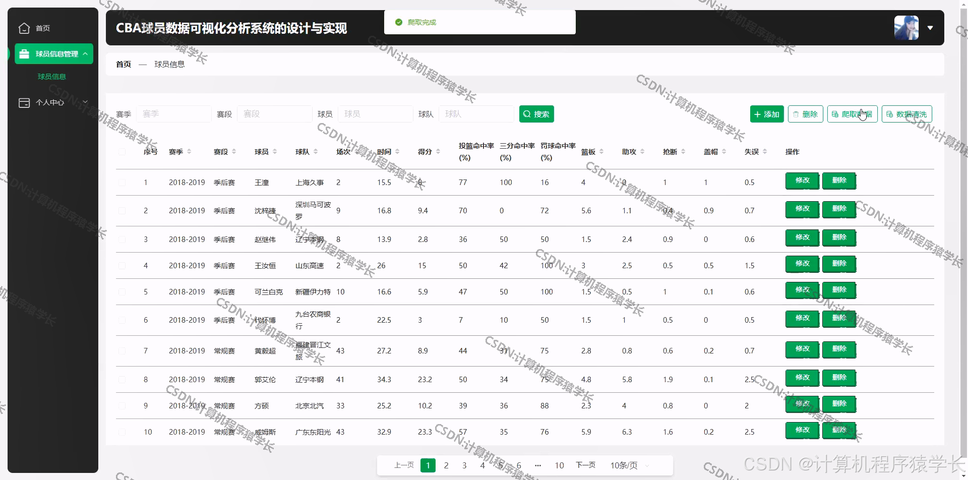Image resolution: width=968 pixels, height=480 pixels.
Task: Click the 数据清洗 button
Action: (x=907, y=114)
